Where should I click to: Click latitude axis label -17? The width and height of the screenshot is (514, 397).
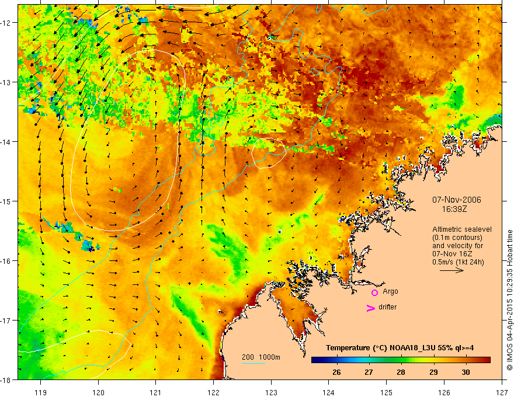click(6, 321)
